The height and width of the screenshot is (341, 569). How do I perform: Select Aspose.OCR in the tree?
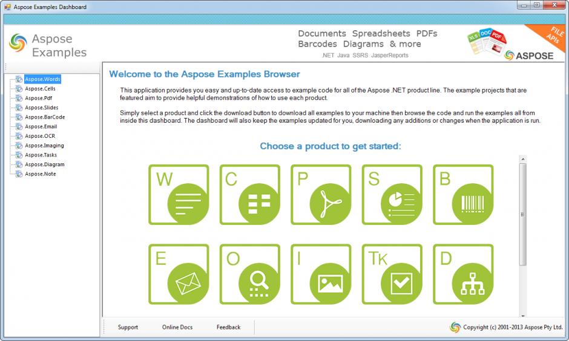pyautogui.click(x=40, y=135)
